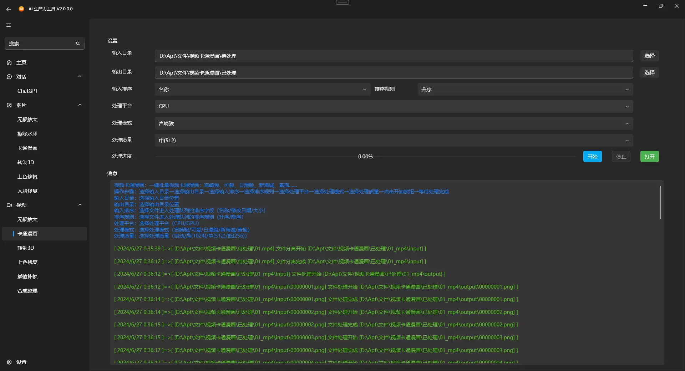Click the chat bubble icon beside 对话
The image size is (685, 371).
click(9, 77)
